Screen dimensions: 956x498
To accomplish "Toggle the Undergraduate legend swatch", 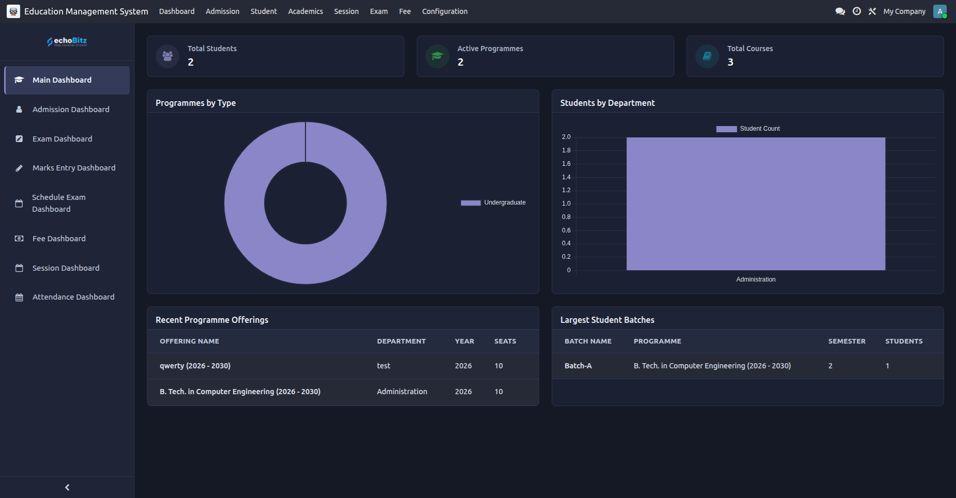I will (x=471, y=203).
